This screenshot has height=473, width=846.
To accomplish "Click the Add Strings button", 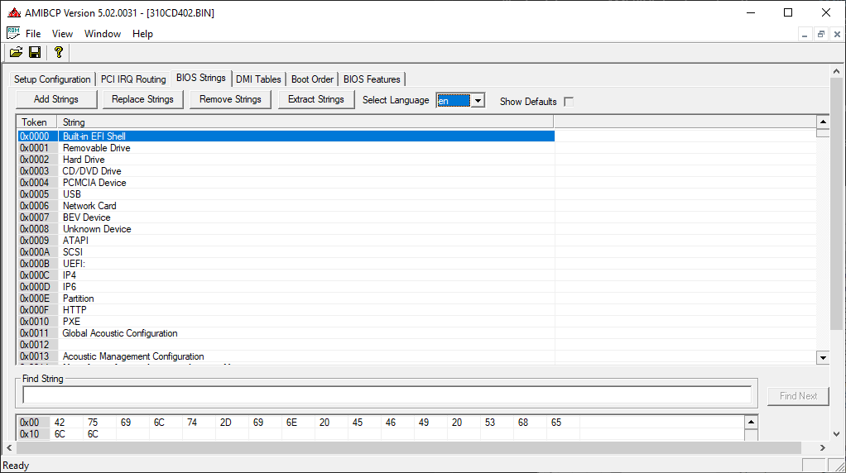I will click(56, 99).
